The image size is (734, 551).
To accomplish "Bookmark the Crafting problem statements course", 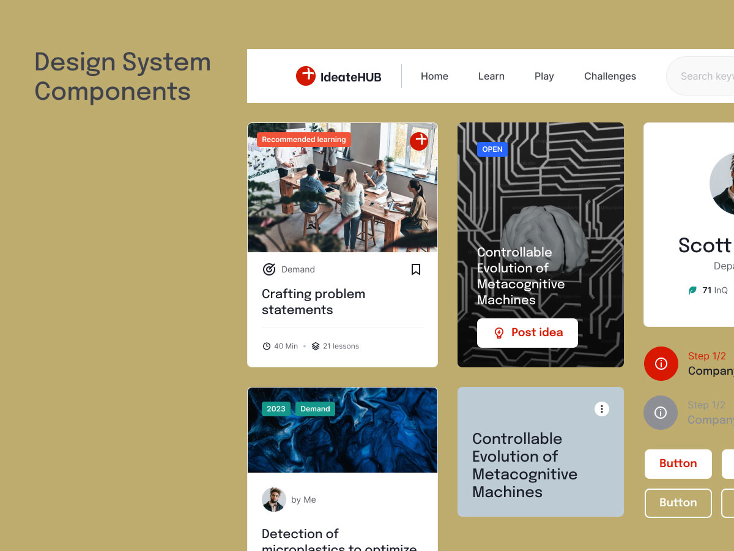I will 416,269.
